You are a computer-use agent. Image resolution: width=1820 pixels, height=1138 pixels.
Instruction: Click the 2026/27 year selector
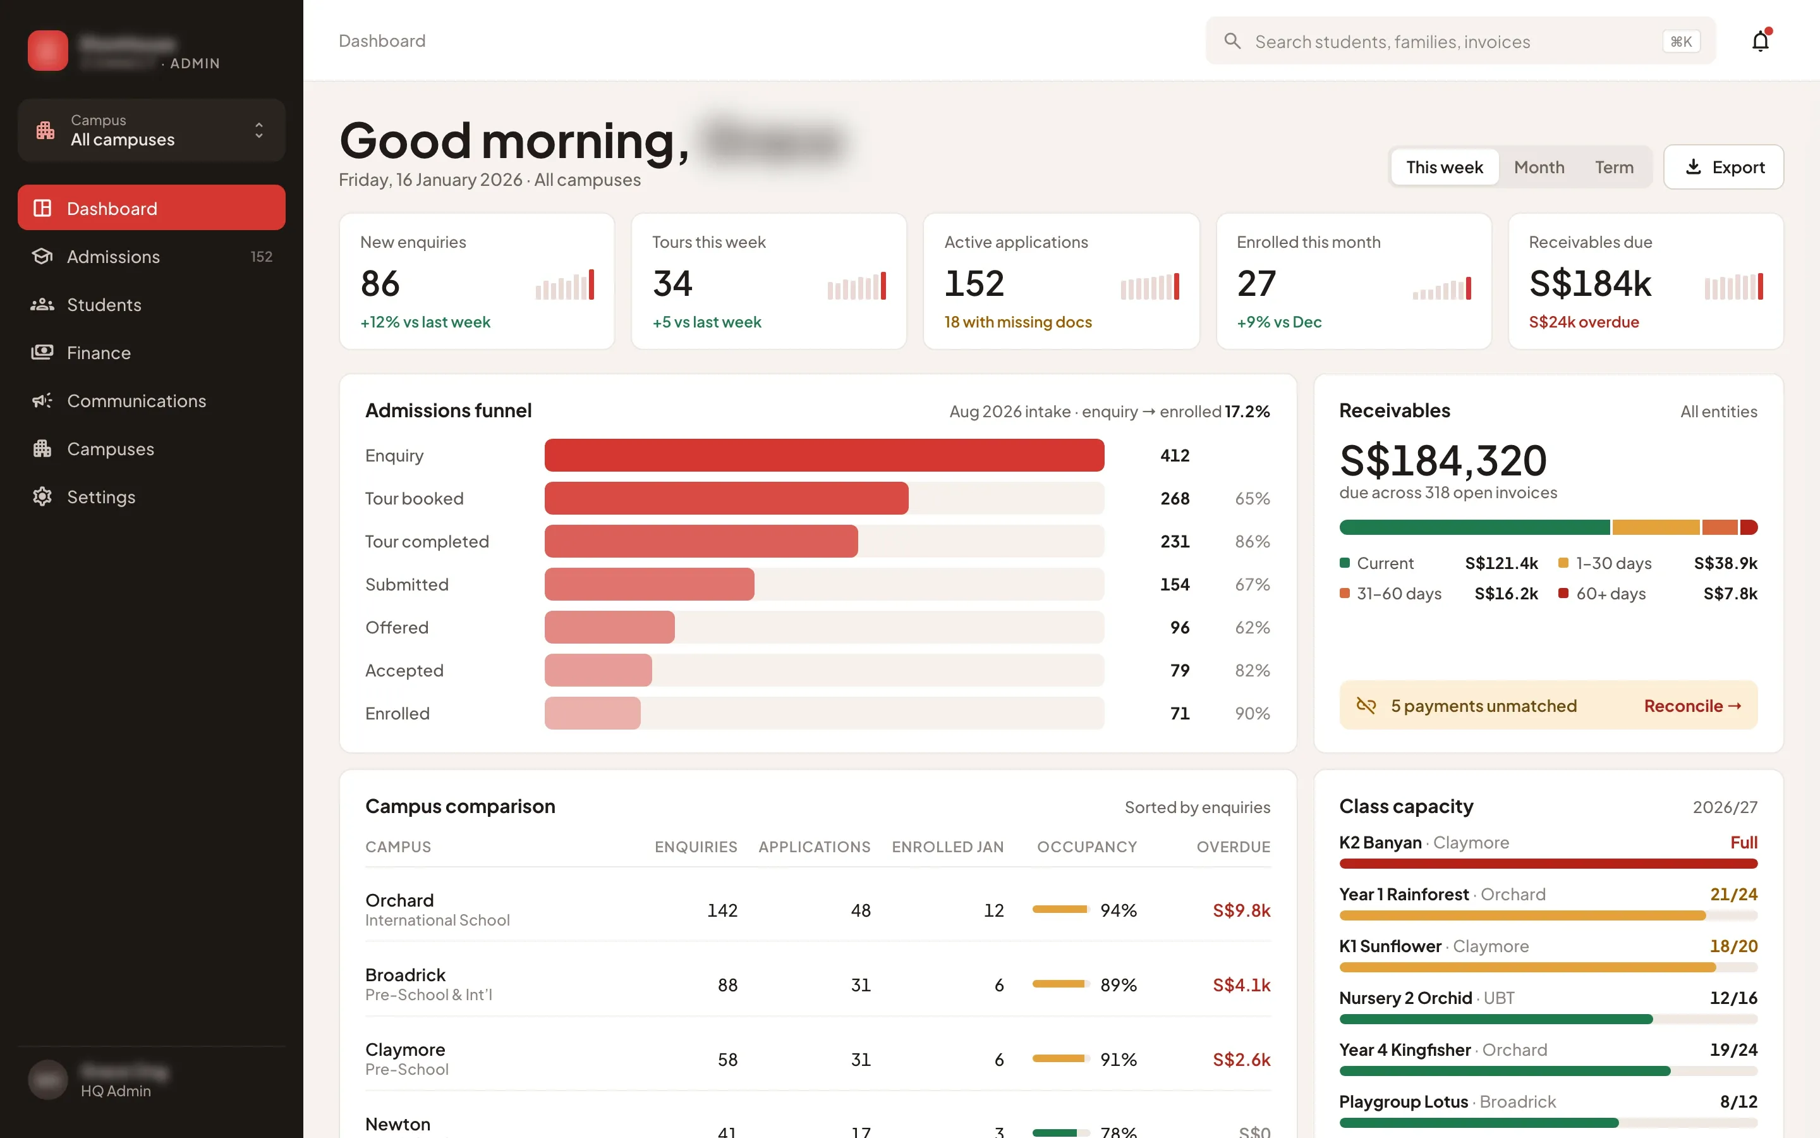pyautogui.click(x=1725, y=807)
